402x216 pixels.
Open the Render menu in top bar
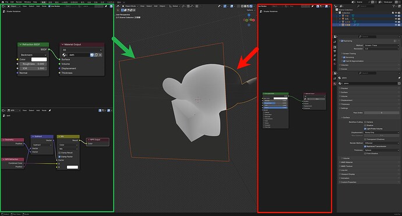[x=19, y=2]
